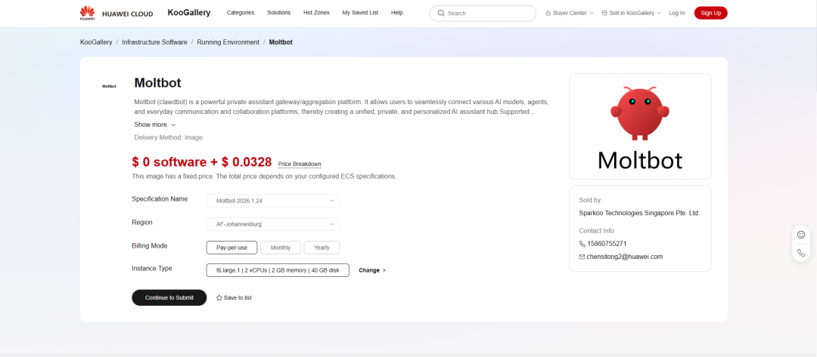Image resolution: width=817 pixels, height=357 pixels.
Task: Click the Huawei logo icon
Action: click(87, 13)
